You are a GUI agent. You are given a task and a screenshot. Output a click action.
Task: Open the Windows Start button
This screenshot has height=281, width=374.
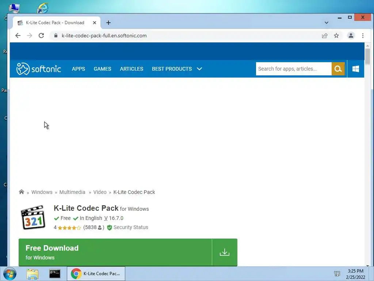click(x=10, y=274)
